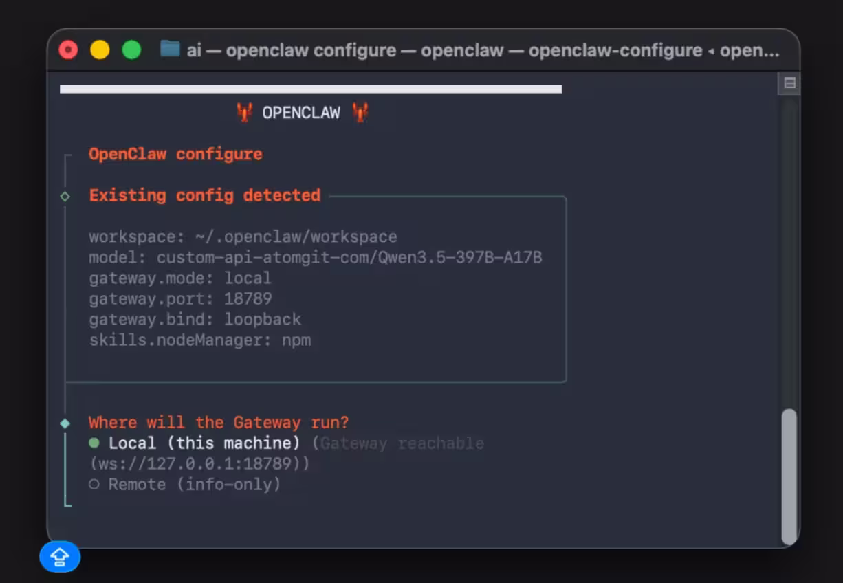Click the diamond marker beside Existing config detected
The height and width of the screenshot is (583, 843).
click(x=66, y=196)
